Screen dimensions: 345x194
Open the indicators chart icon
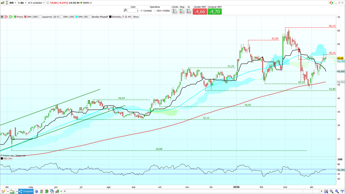click(x=12, y=191)
